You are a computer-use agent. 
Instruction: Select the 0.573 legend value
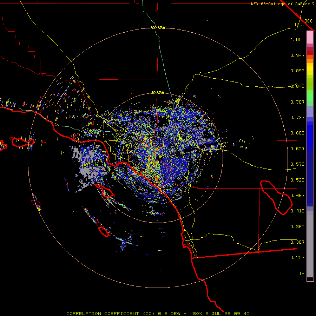(x=297, y=164)
